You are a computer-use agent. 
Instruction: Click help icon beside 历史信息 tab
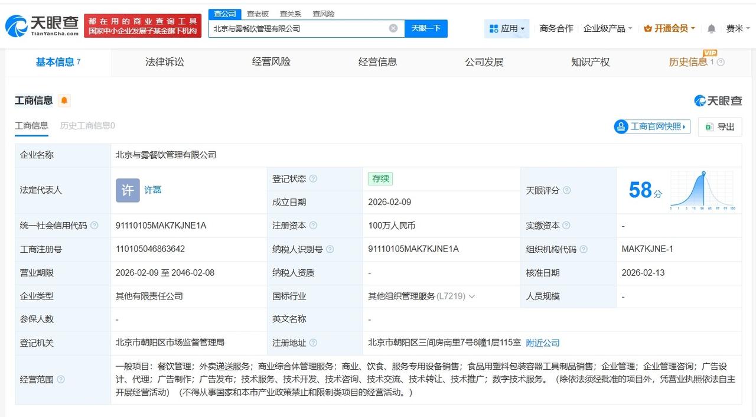720,62
